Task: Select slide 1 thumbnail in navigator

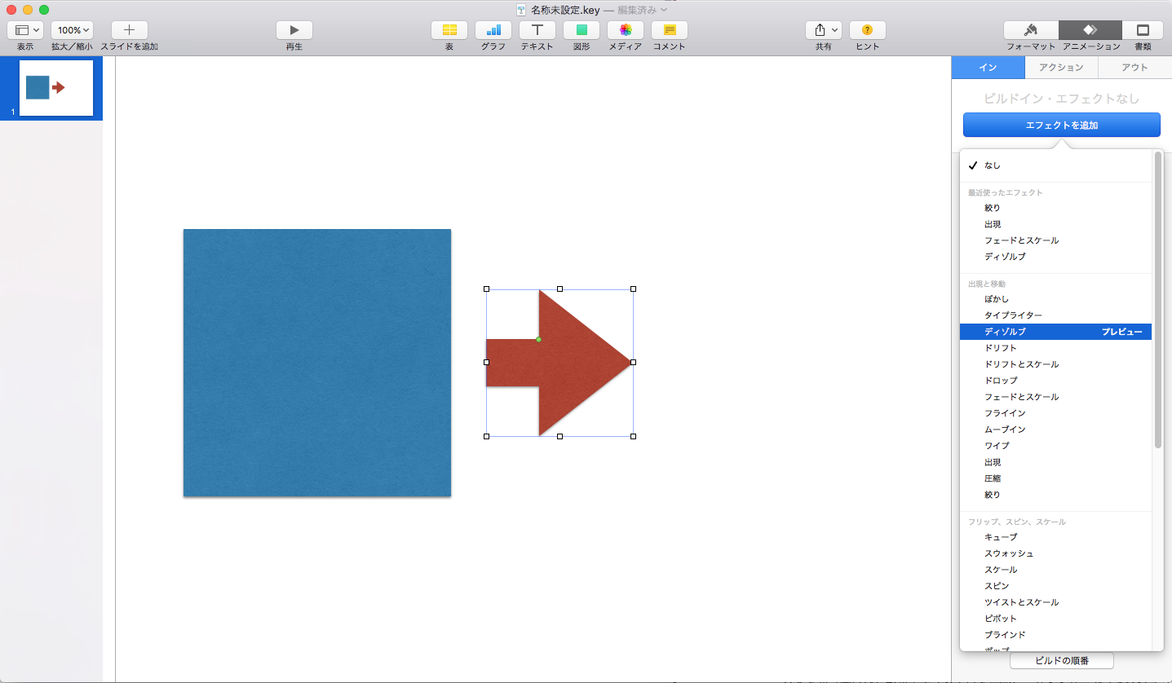Action: (x=55, y=88)
